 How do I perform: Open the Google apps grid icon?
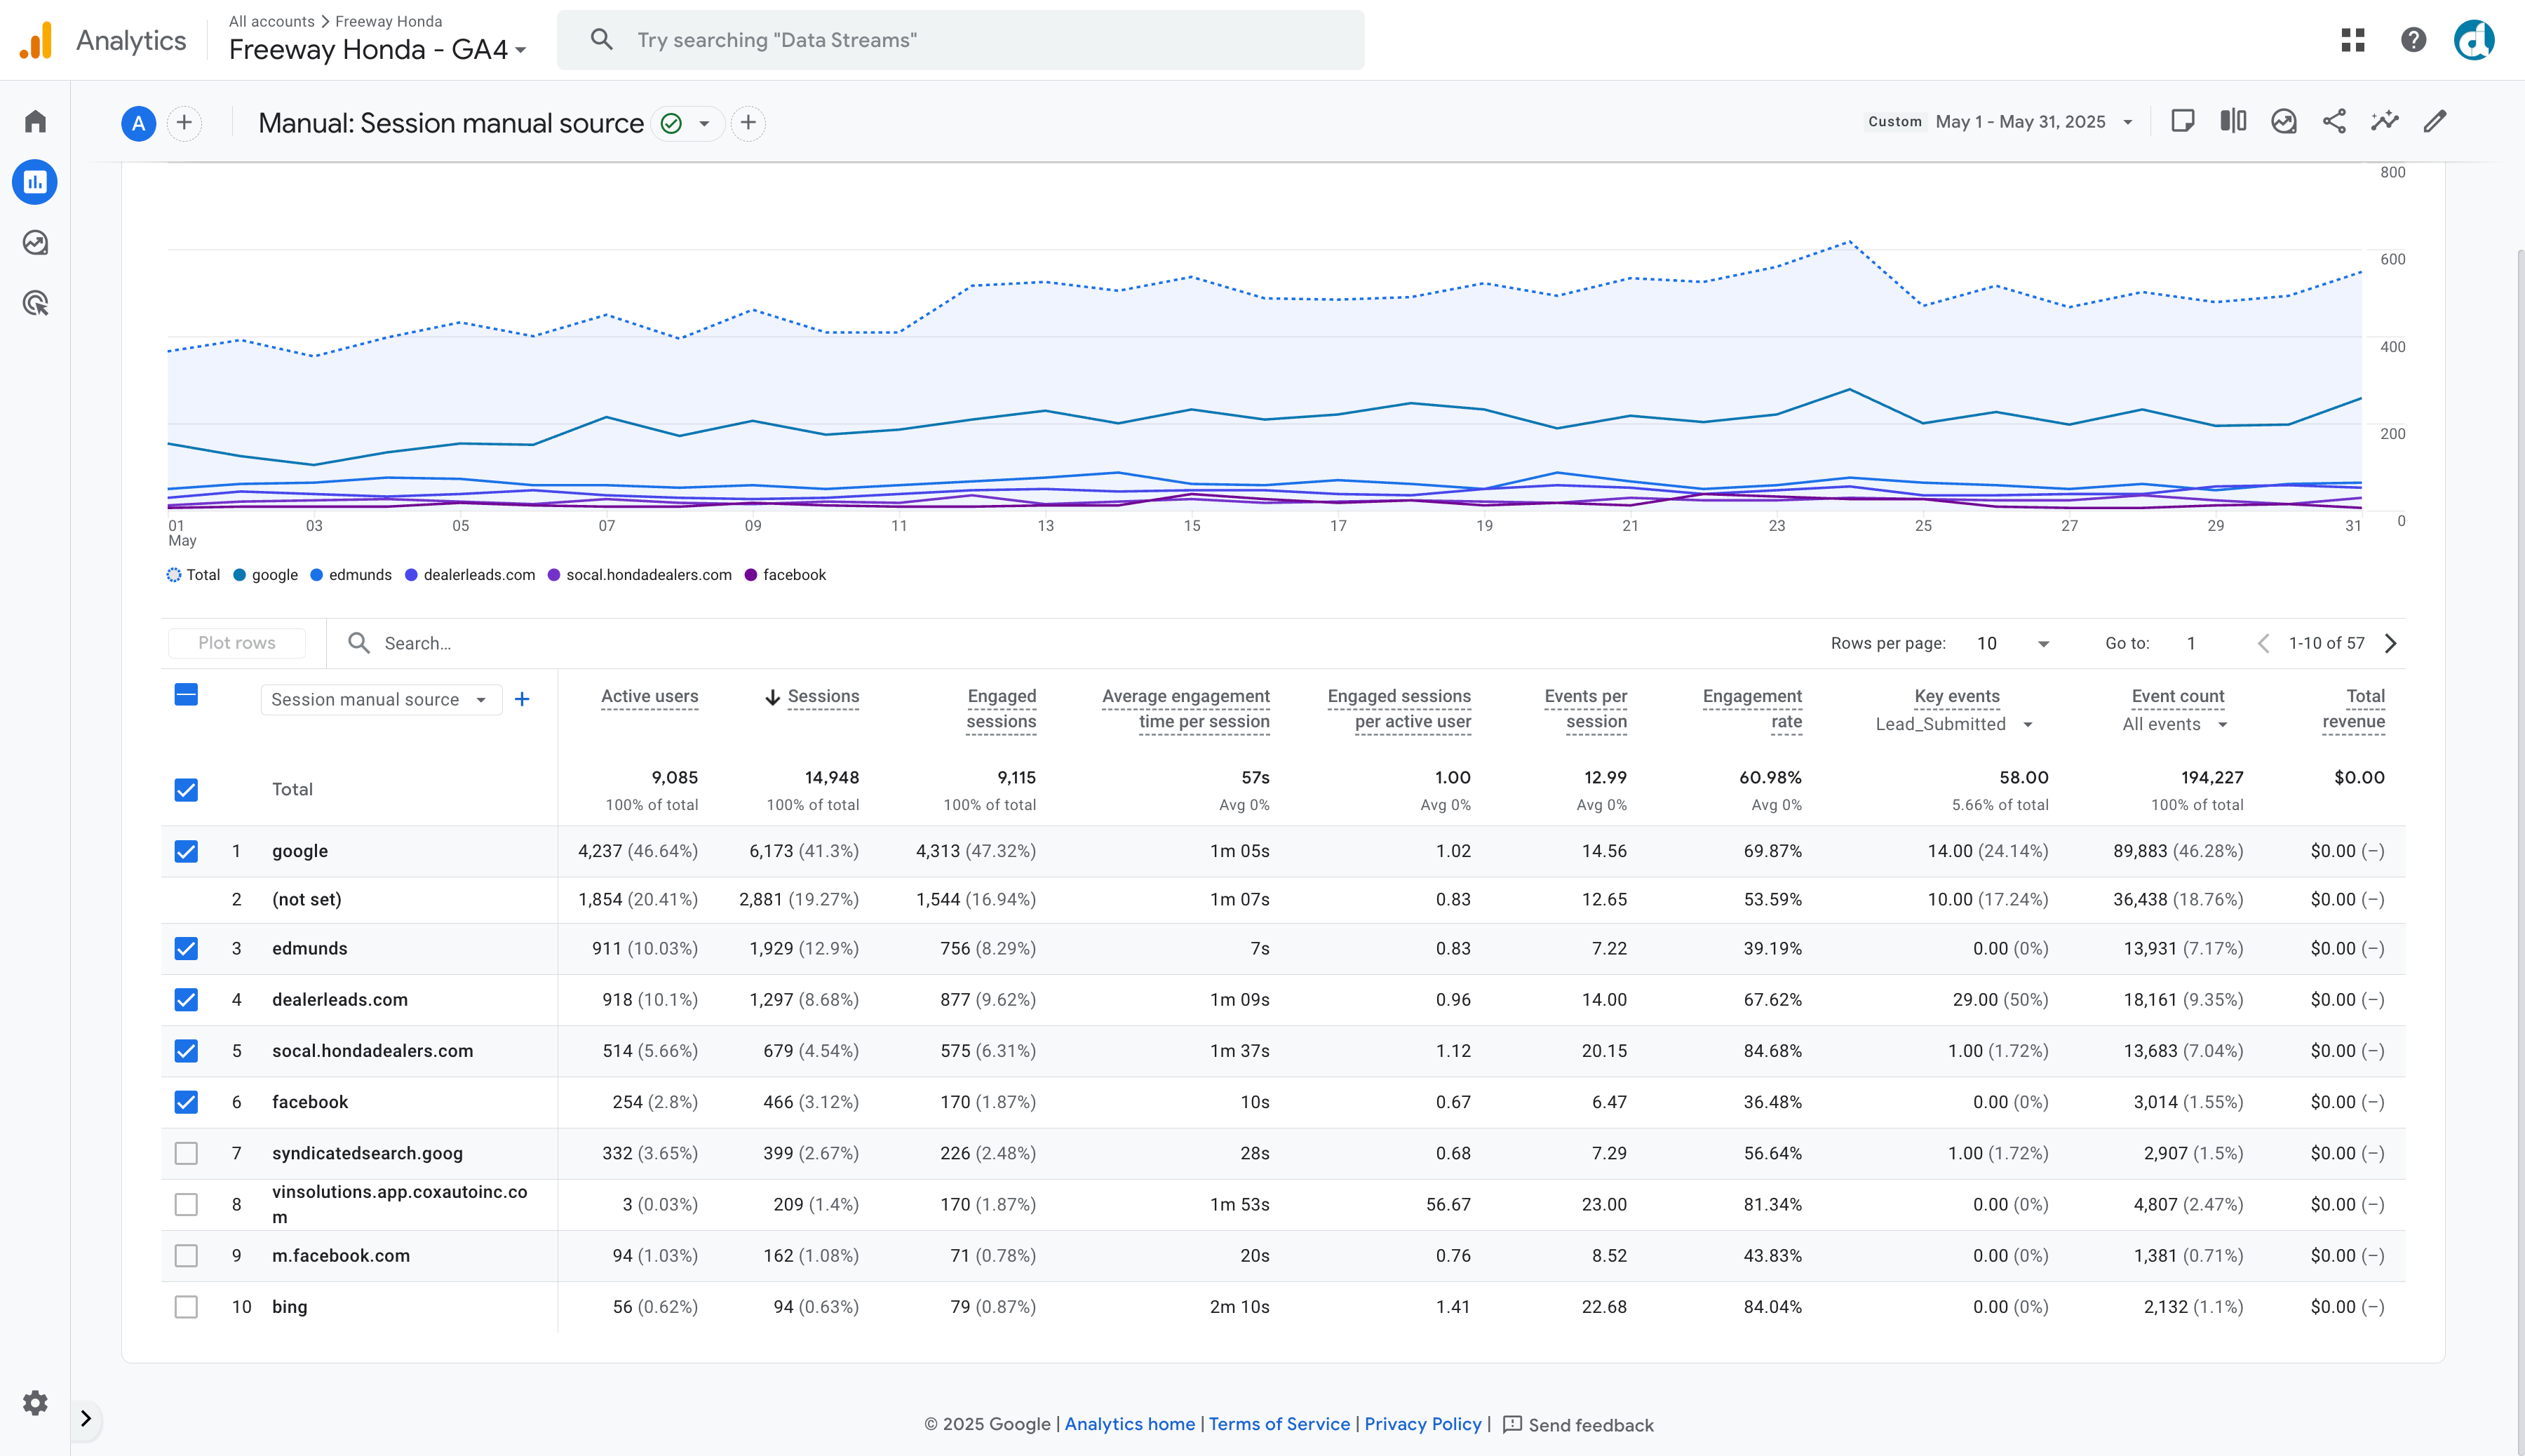pos(2353,40)
